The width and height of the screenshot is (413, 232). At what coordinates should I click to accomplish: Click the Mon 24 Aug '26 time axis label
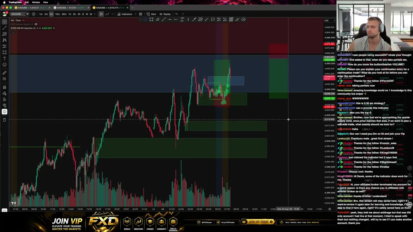[x=289, y=209]
